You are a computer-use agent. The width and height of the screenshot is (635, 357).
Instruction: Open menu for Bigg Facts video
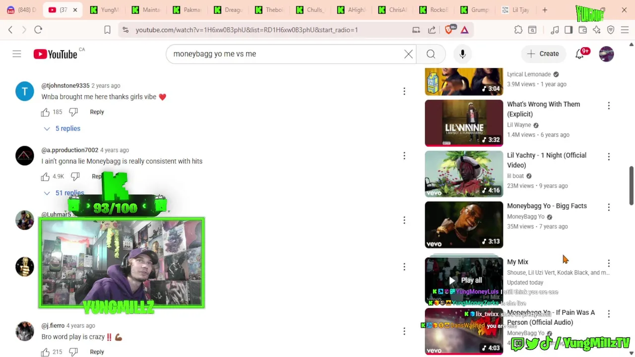pyautogui.click(x=609, y=207)
